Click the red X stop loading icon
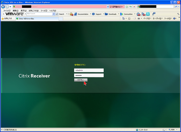Viewport: 181px width, 132px height. [134, 7]
